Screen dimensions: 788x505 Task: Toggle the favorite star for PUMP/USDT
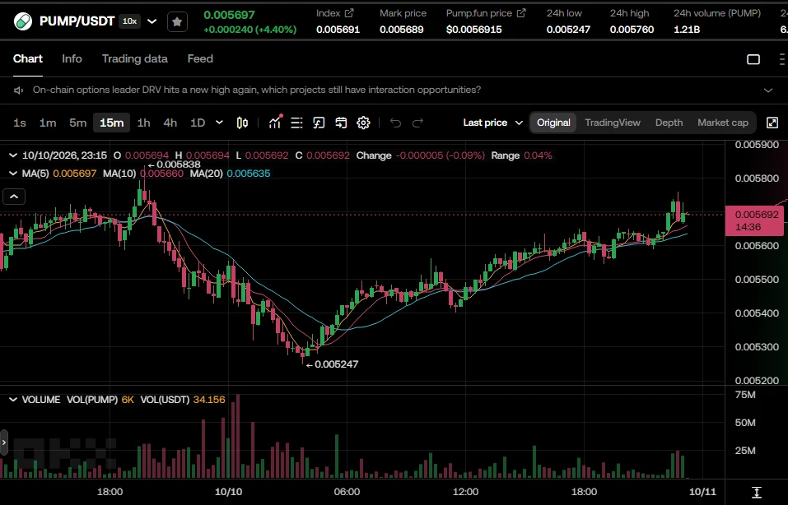(x=177, y=21)
